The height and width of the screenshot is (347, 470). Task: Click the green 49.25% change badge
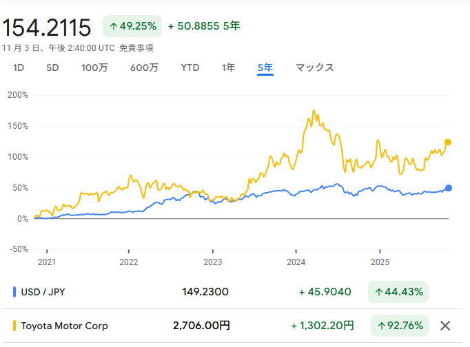[132, 26]
